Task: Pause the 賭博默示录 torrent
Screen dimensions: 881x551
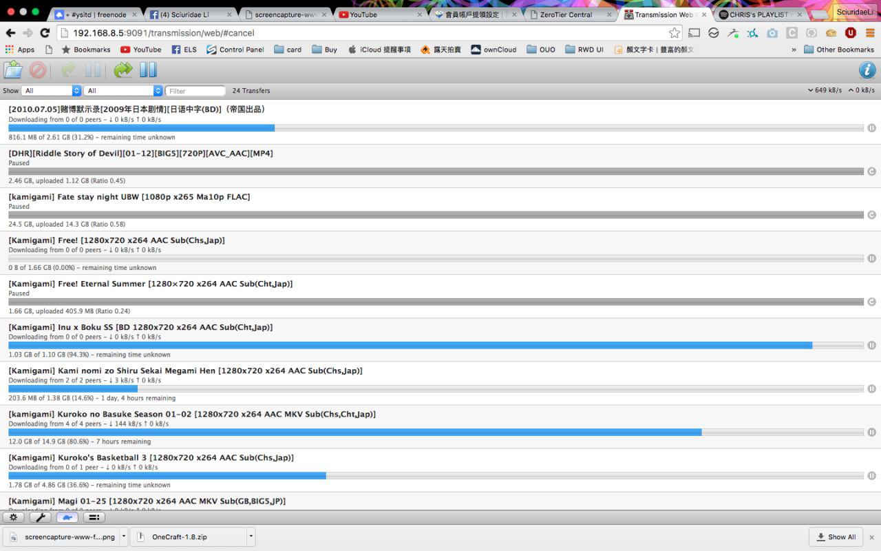Action: (871, 128)
